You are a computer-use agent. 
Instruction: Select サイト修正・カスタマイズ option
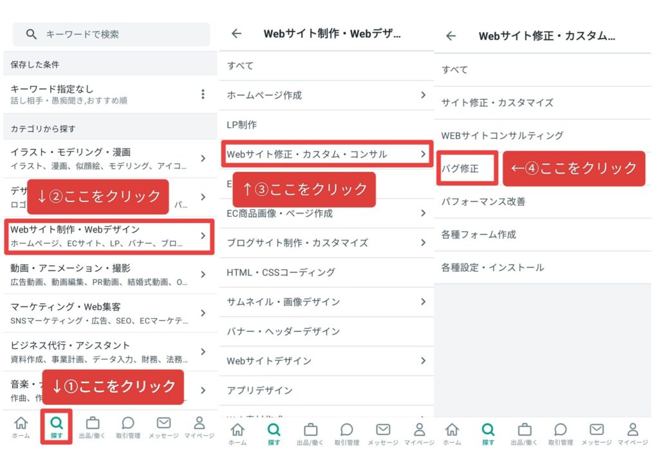pos(543,103)
